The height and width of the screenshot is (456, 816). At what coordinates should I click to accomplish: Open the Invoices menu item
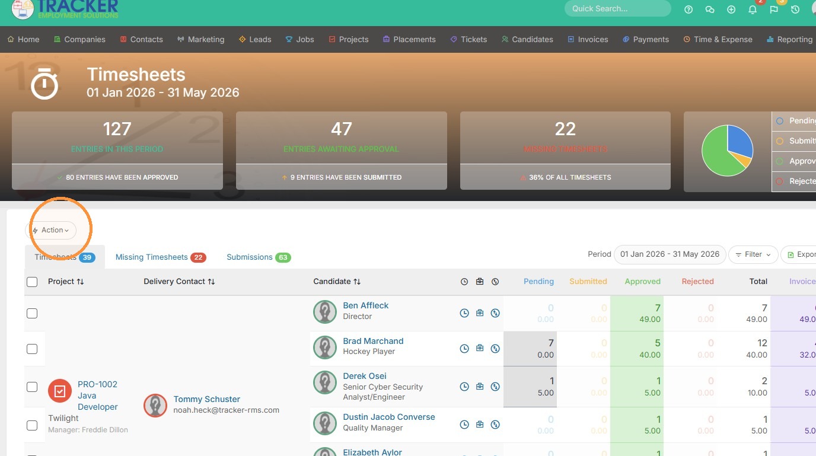[588, 39]
